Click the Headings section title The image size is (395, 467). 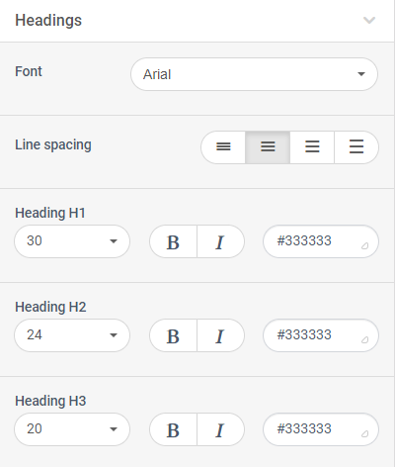coord(48,21)
